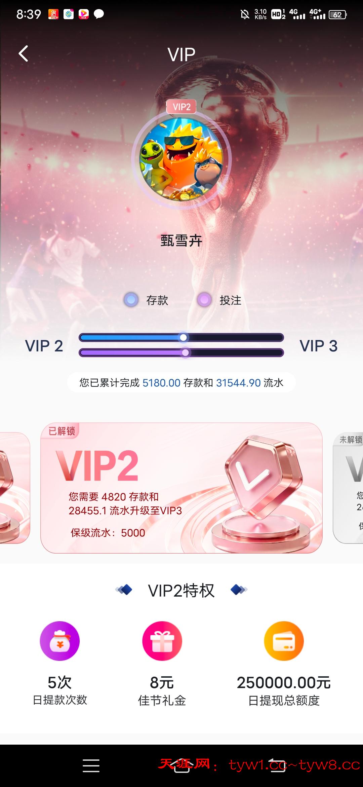Tap the muted bell status icon

point(245,14)
